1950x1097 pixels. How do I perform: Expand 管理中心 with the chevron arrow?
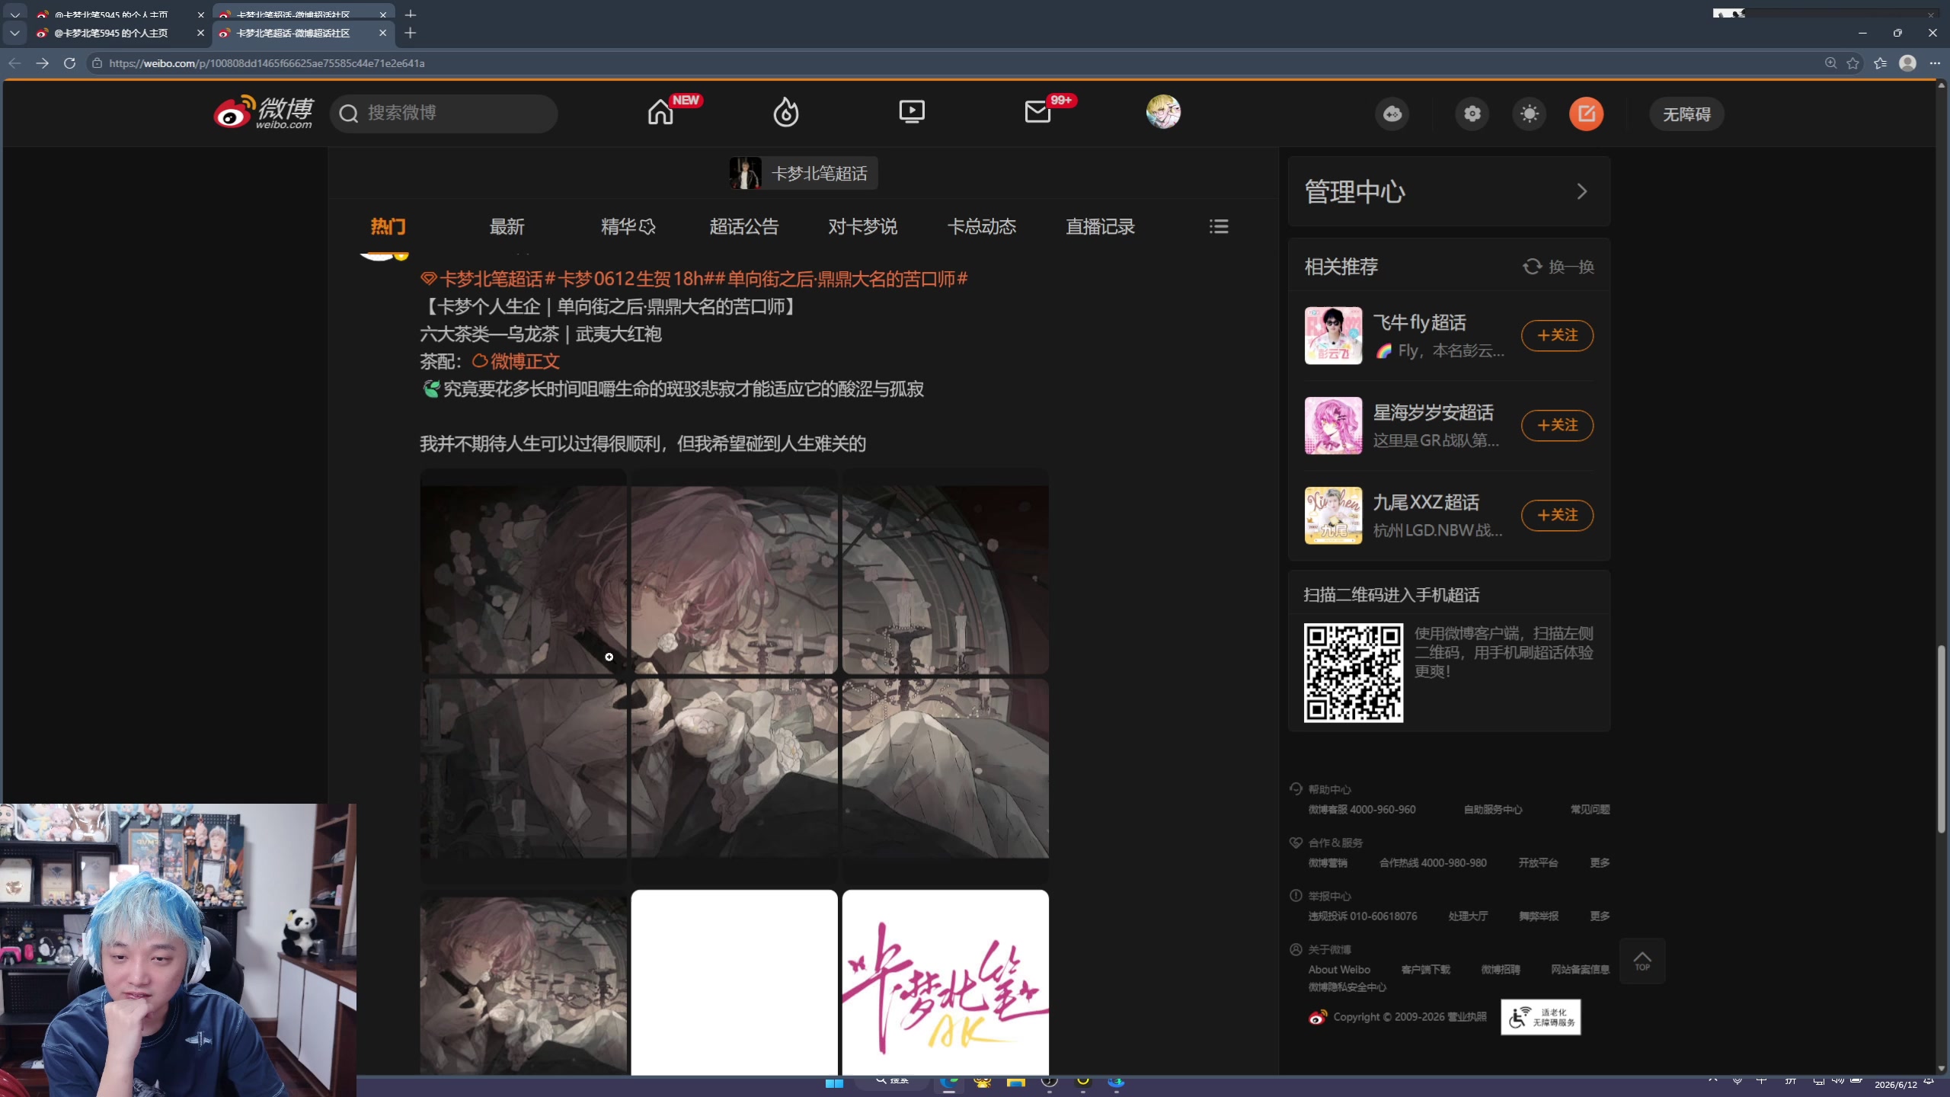pyautogui.click(x=1582, y=191)
